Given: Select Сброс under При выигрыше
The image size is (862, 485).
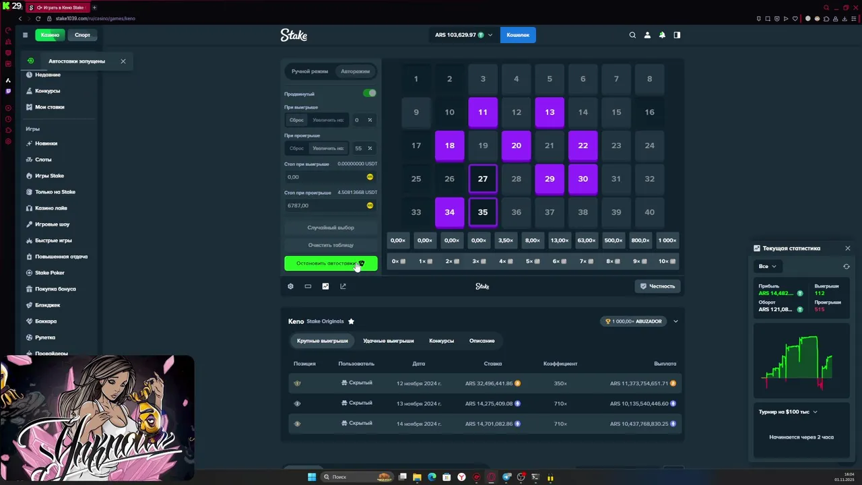Looking at the screenshot, I should click(x=296, y=120).
